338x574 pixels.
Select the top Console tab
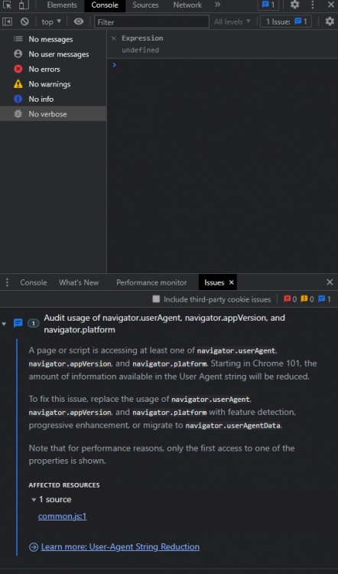pos(105,5)
